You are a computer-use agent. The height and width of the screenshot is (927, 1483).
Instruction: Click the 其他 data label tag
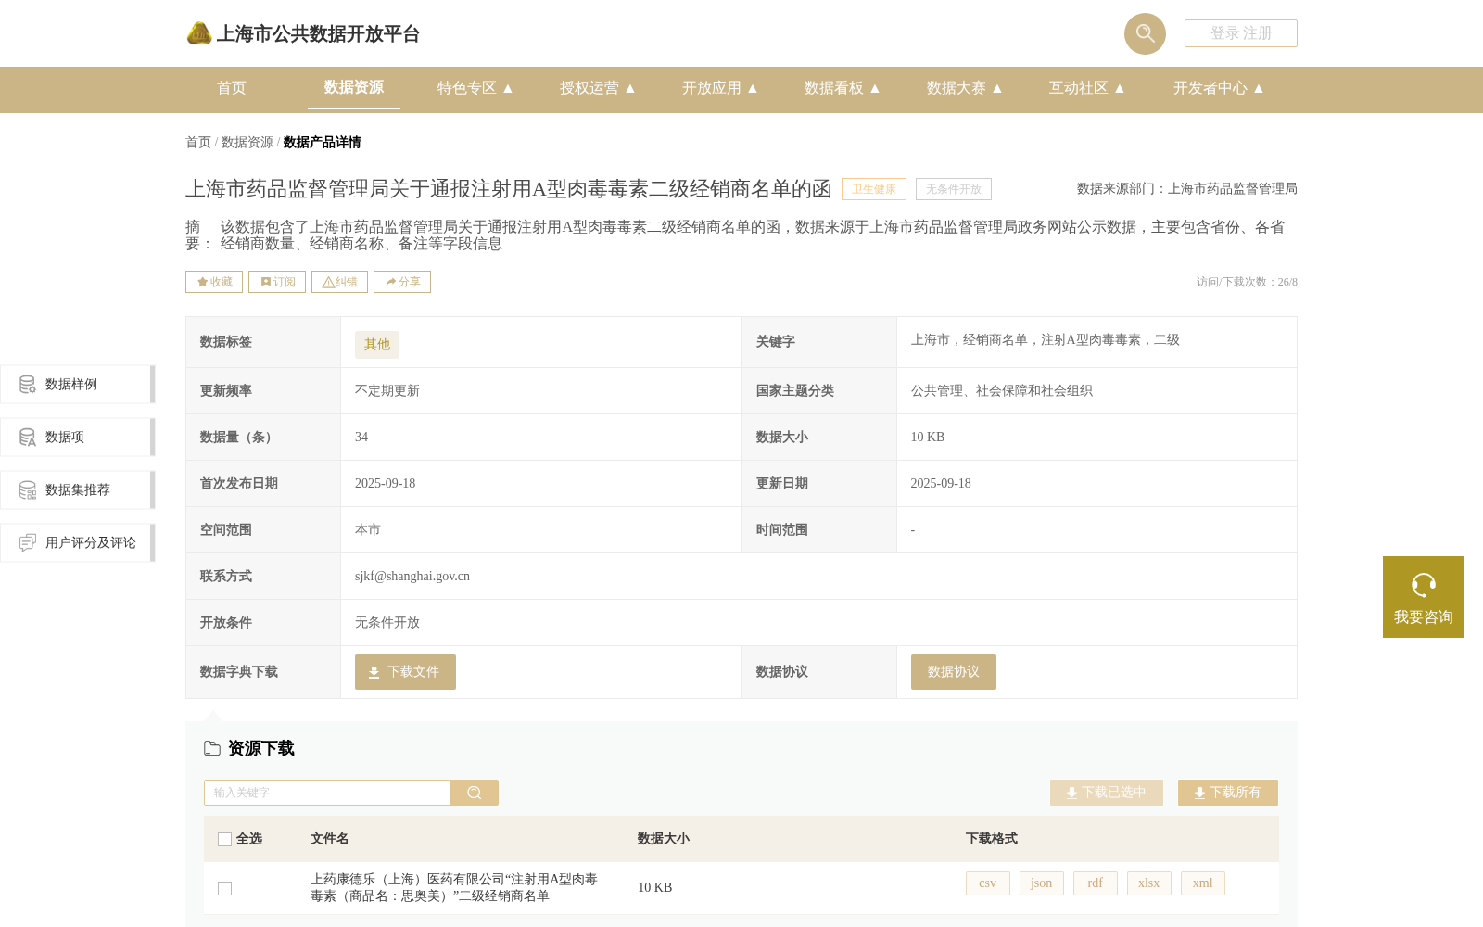377,345
